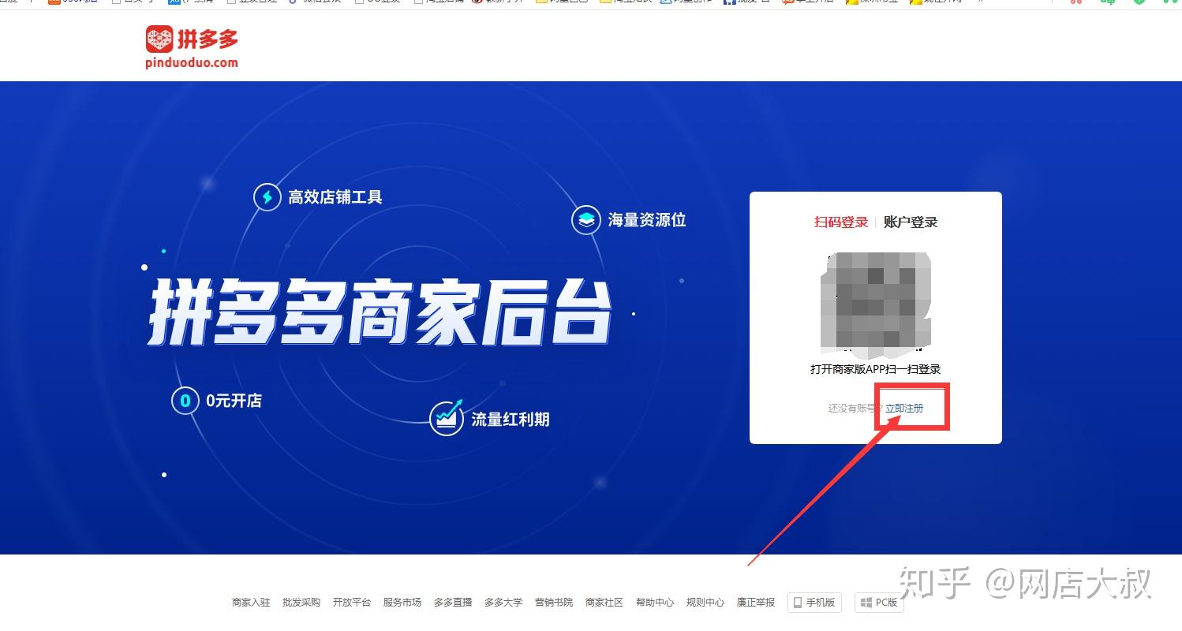Click the lightning icon beside 高效店铺工具
The image size is (1182, 631).
click(x=267, y=196)
